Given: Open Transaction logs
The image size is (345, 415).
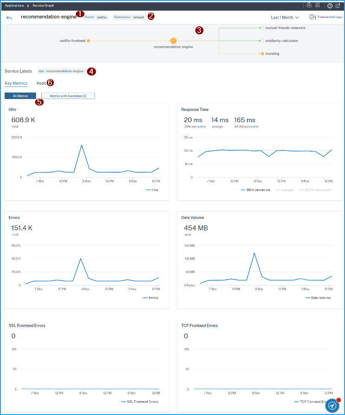Looking at the screenshot, I should tap(326, 17).
